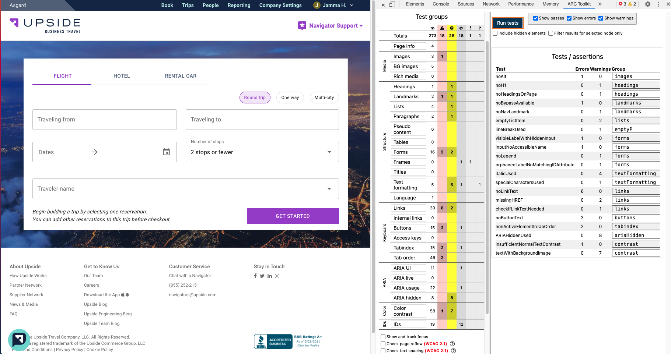This screenshot has height=354, width=671.
Task: Select the One way trip option
Action: point(290,98)
